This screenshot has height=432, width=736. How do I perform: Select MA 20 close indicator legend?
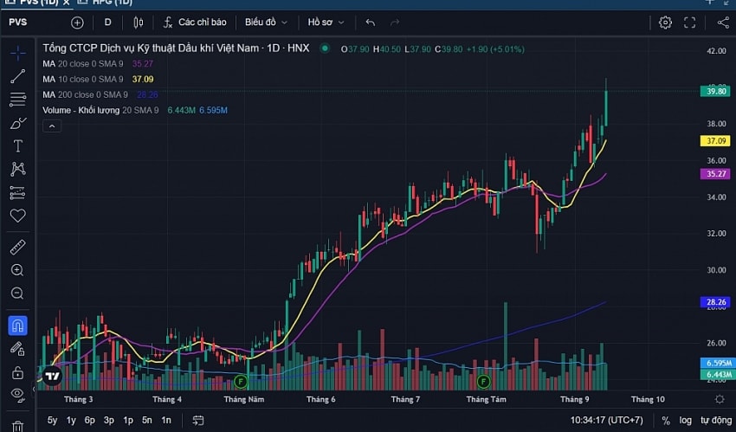98,64
